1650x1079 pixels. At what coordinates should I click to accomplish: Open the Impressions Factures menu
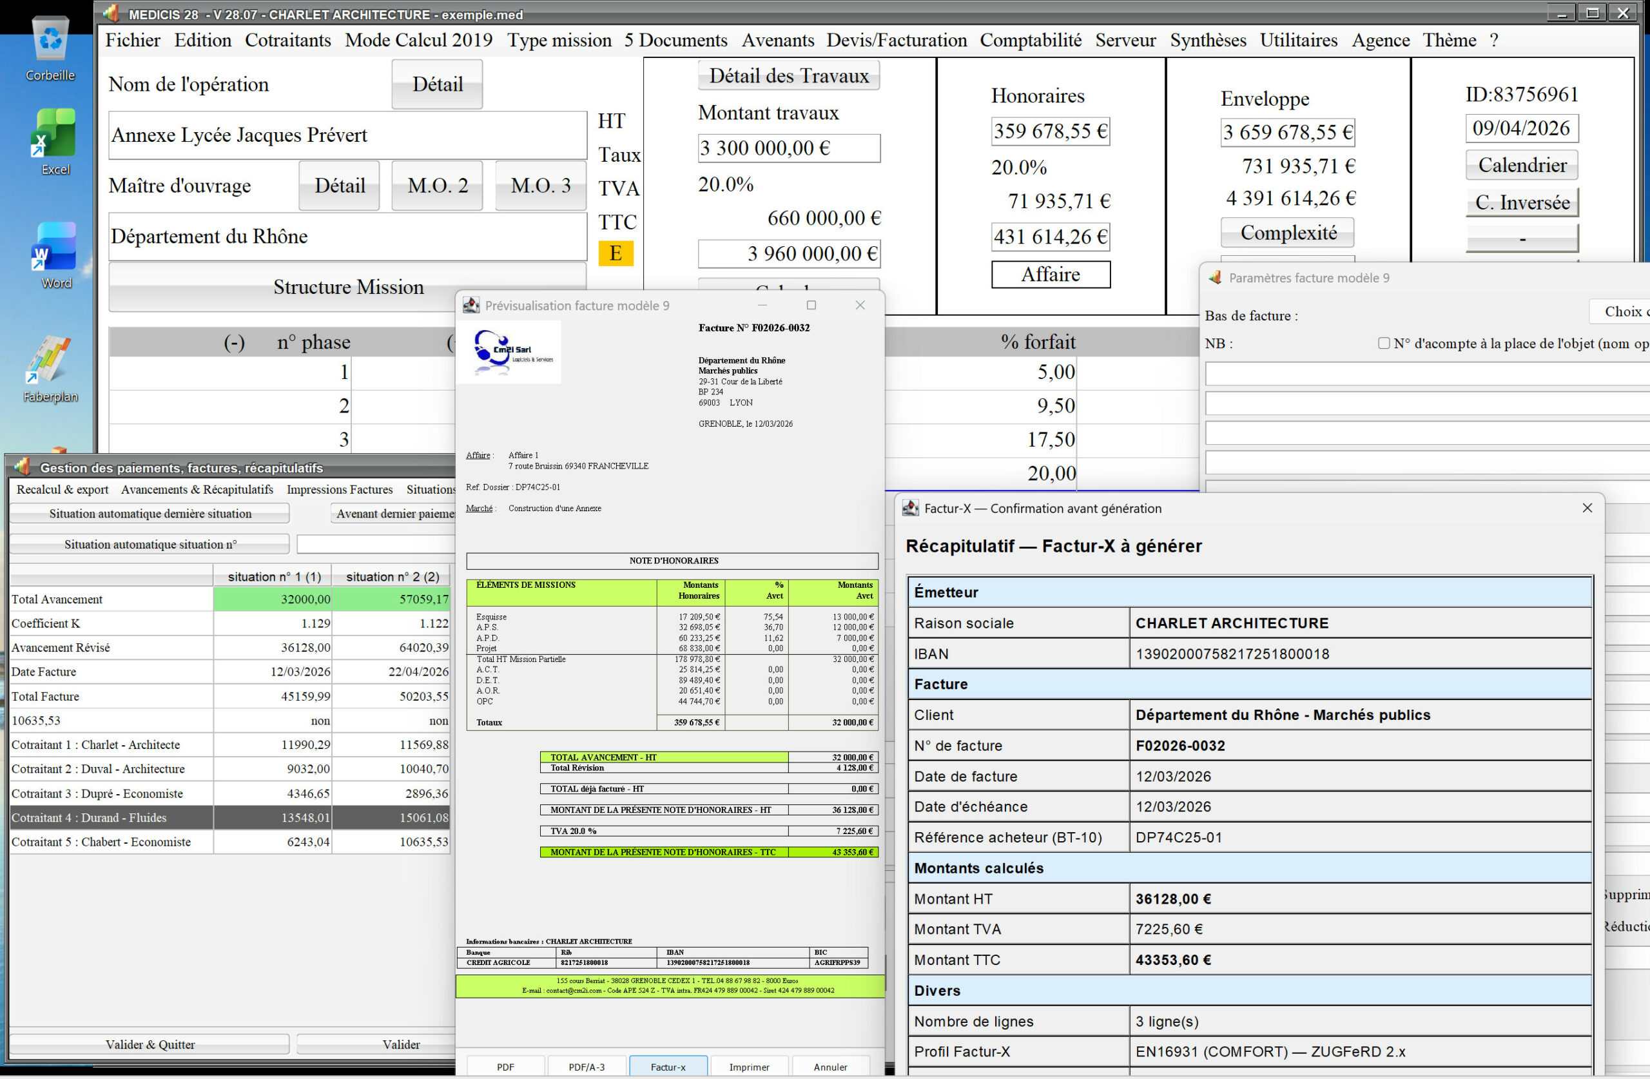click(x=340, y=490)
